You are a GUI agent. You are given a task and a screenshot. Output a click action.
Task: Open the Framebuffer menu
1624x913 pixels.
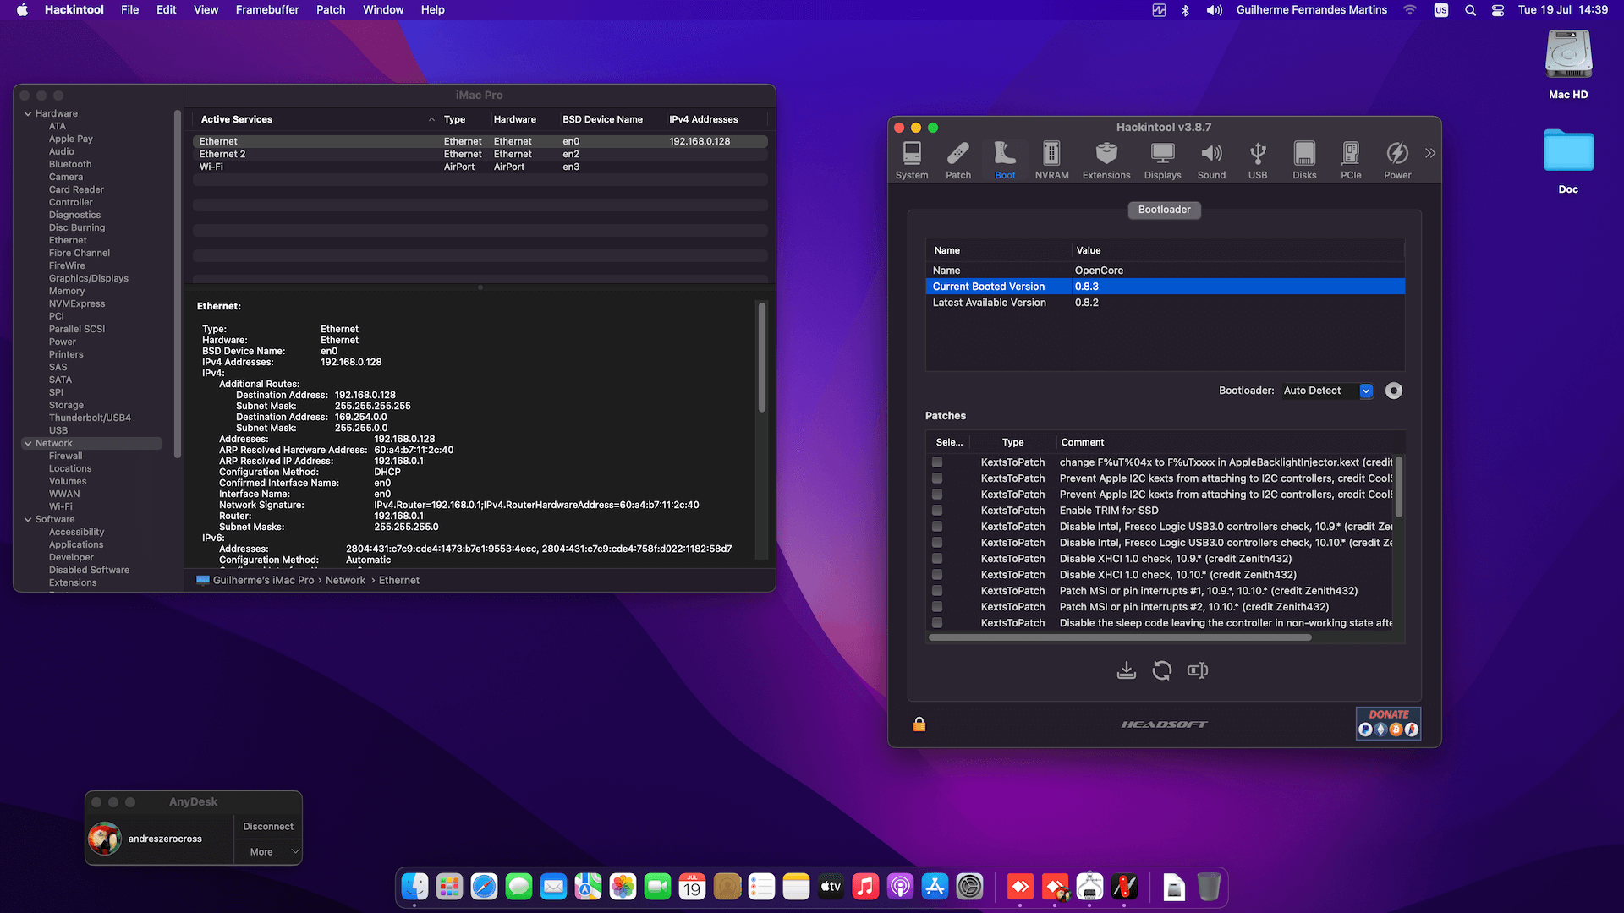pos(267,10)
